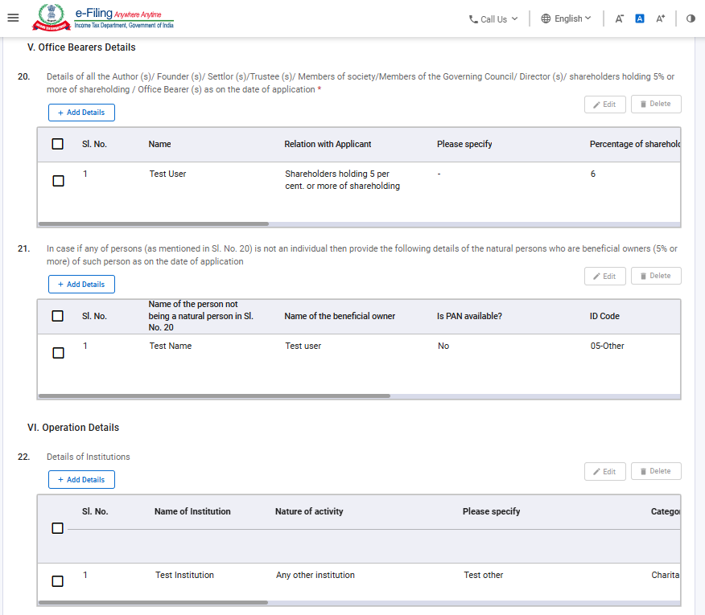Reset to the default font size A icon
The height and width of the screenshot is (615, 705).
coord(640,18)
